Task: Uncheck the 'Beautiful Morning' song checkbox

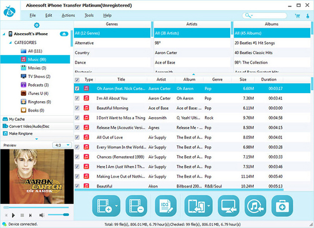Action: click(77, 108)
